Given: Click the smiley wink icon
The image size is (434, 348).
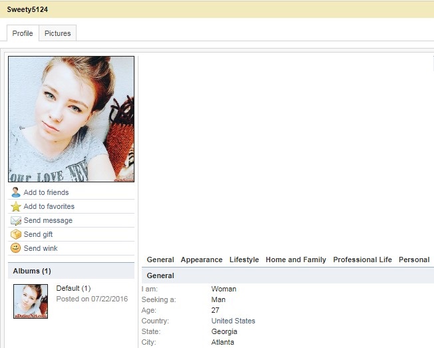Looking at the screenshot, I should click(x=16, y=248).
